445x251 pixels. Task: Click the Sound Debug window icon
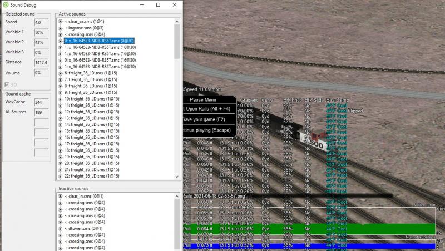point(6,5)
